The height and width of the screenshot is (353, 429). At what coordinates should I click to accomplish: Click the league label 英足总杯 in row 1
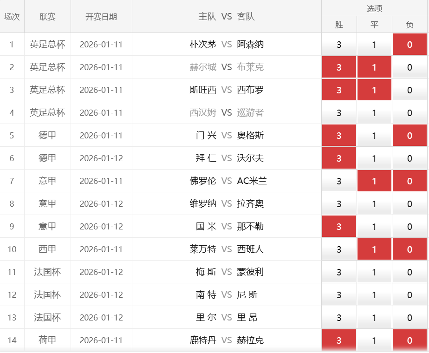coord(47,44)
